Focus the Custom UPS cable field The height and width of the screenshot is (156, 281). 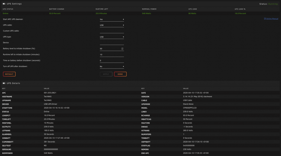(x=112, y=31)
